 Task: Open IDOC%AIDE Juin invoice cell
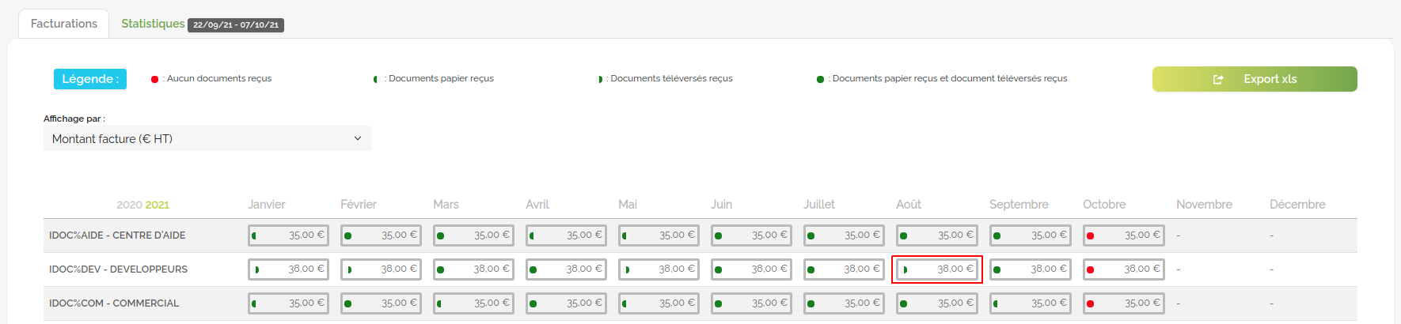[x=751, y=235]
